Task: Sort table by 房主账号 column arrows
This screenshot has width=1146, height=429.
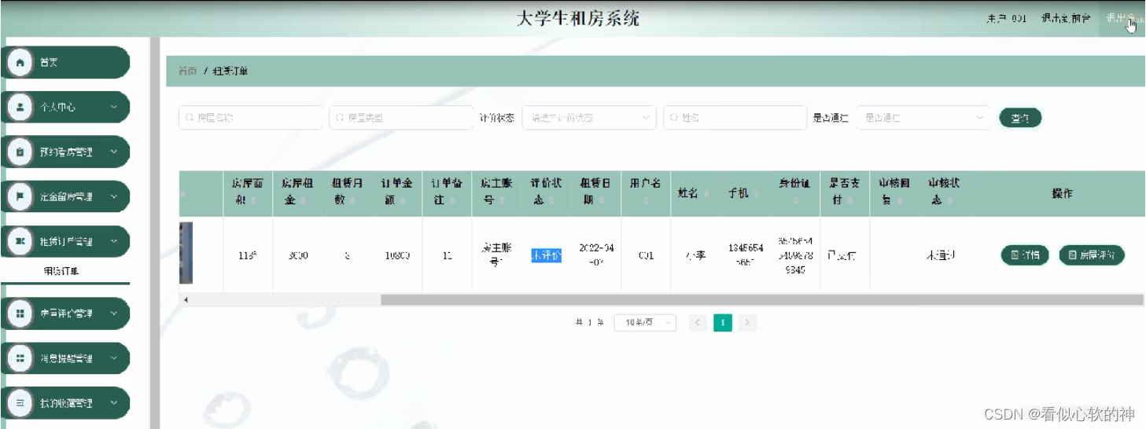Action: pyautogui.click(x=502, y=200)
